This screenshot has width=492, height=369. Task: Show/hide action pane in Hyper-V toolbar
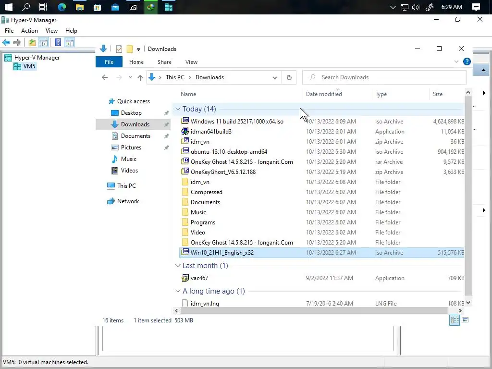pos(69,42)
